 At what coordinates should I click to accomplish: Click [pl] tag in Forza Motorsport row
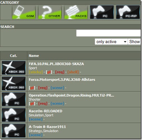[32, 88]
